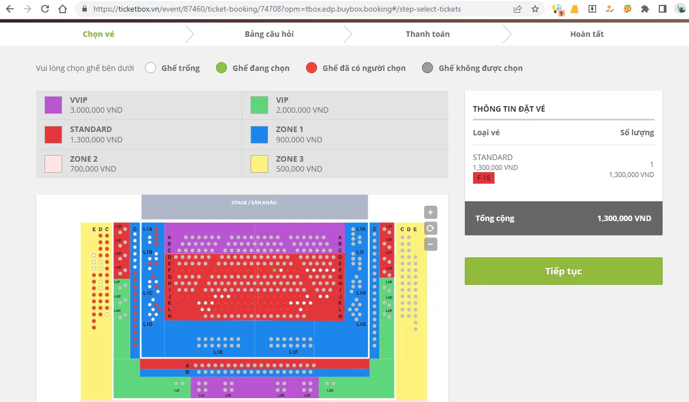Reset the seat map view

coord(431,228)
